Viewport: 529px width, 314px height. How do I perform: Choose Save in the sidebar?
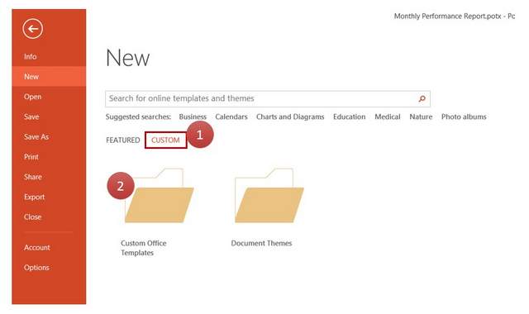[49, 117]
